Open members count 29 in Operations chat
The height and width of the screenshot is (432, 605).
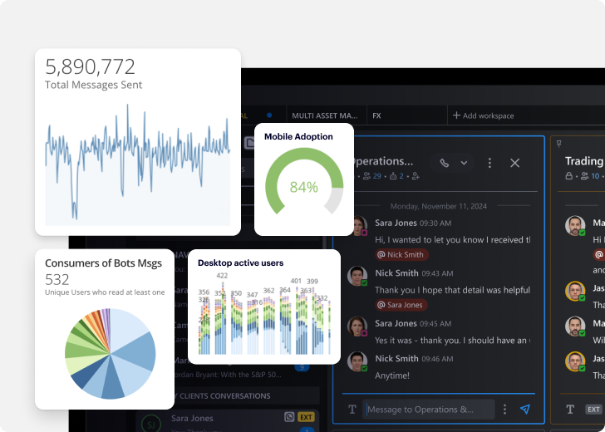point(372,176)
